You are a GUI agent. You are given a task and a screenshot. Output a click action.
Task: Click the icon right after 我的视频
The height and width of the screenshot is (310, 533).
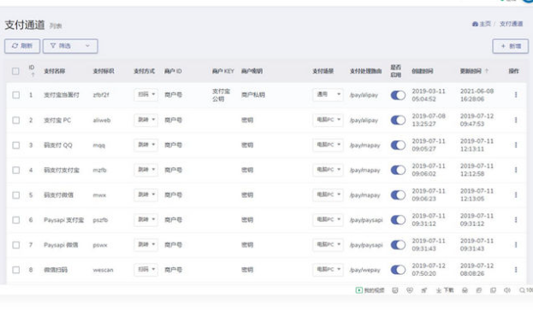click(395, 290)
